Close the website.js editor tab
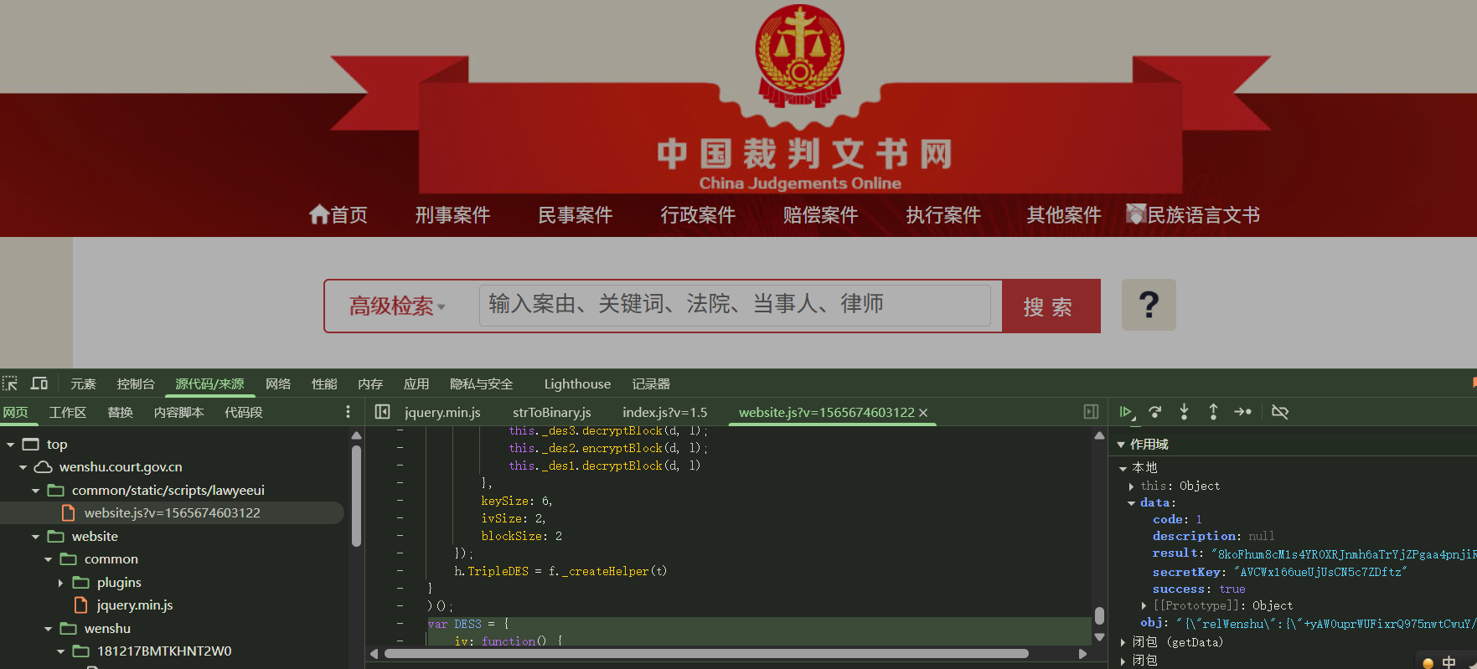 (923, 413)
